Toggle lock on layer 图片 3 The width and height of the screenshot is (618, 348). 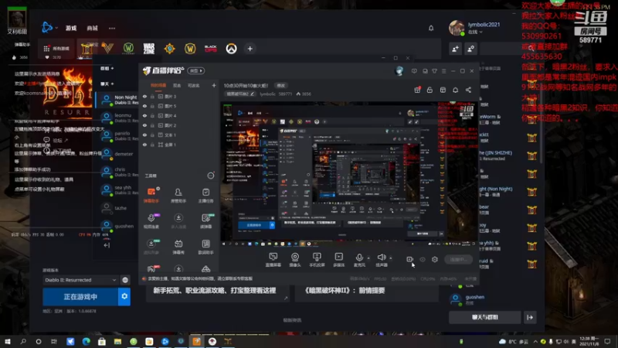click(x=152, y=96)
